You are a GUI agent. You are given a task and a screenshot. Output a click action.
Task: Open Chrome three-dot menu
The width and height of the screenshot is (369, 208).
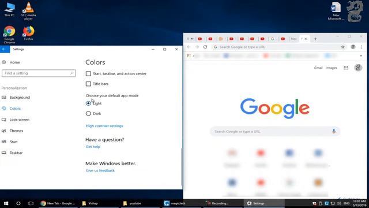click(362, 47)
